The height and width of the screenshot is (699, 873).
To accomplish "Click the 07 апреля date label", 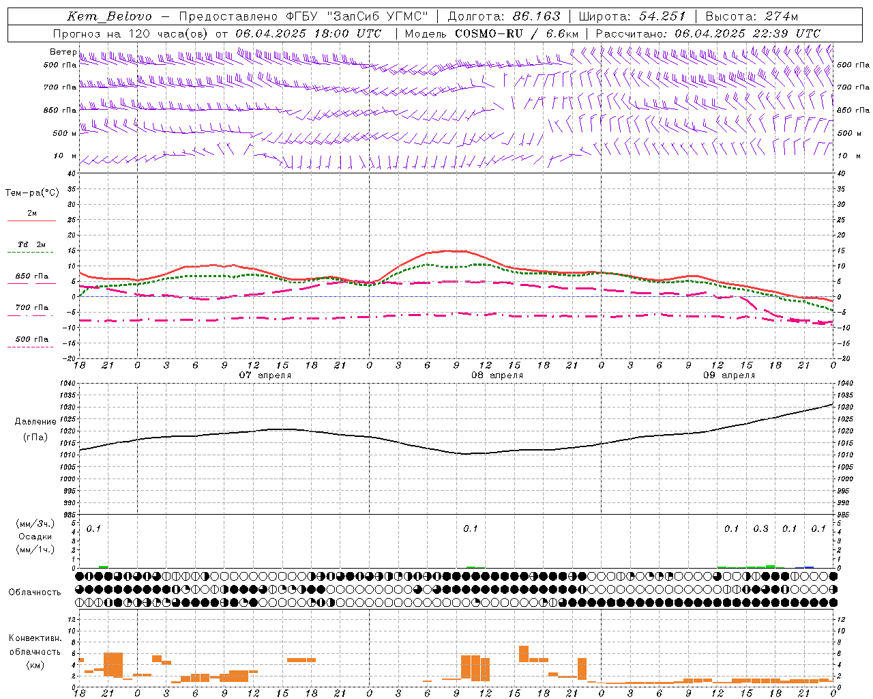I will click(x=265, y=375).
